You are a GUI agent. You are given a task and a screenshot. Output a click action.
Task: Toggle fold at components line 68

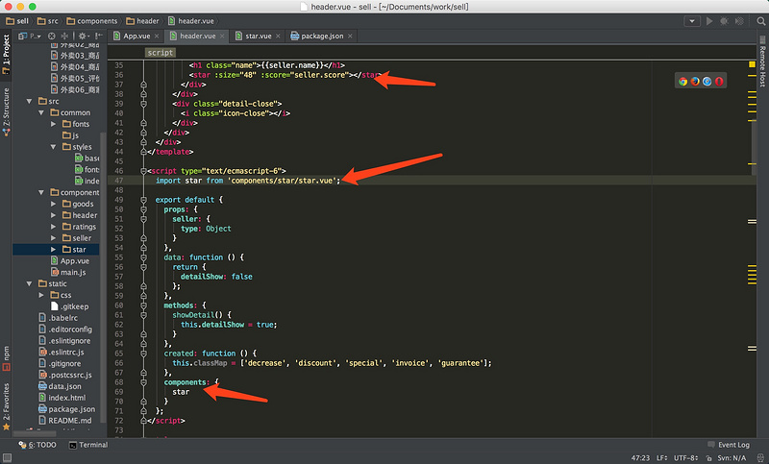tap(143, 382)
